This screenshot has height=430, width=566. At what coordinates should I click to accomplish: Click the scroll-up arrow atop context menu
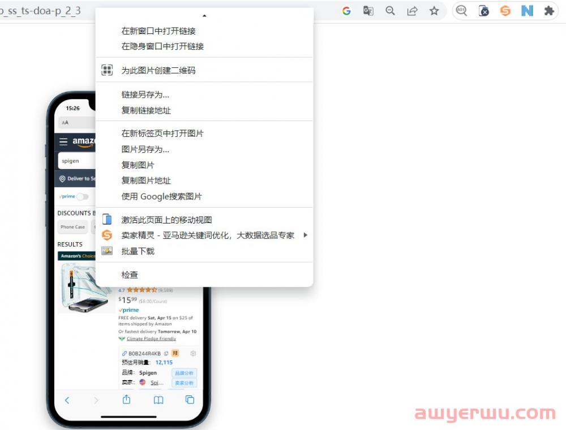click(x=204, y=15)
